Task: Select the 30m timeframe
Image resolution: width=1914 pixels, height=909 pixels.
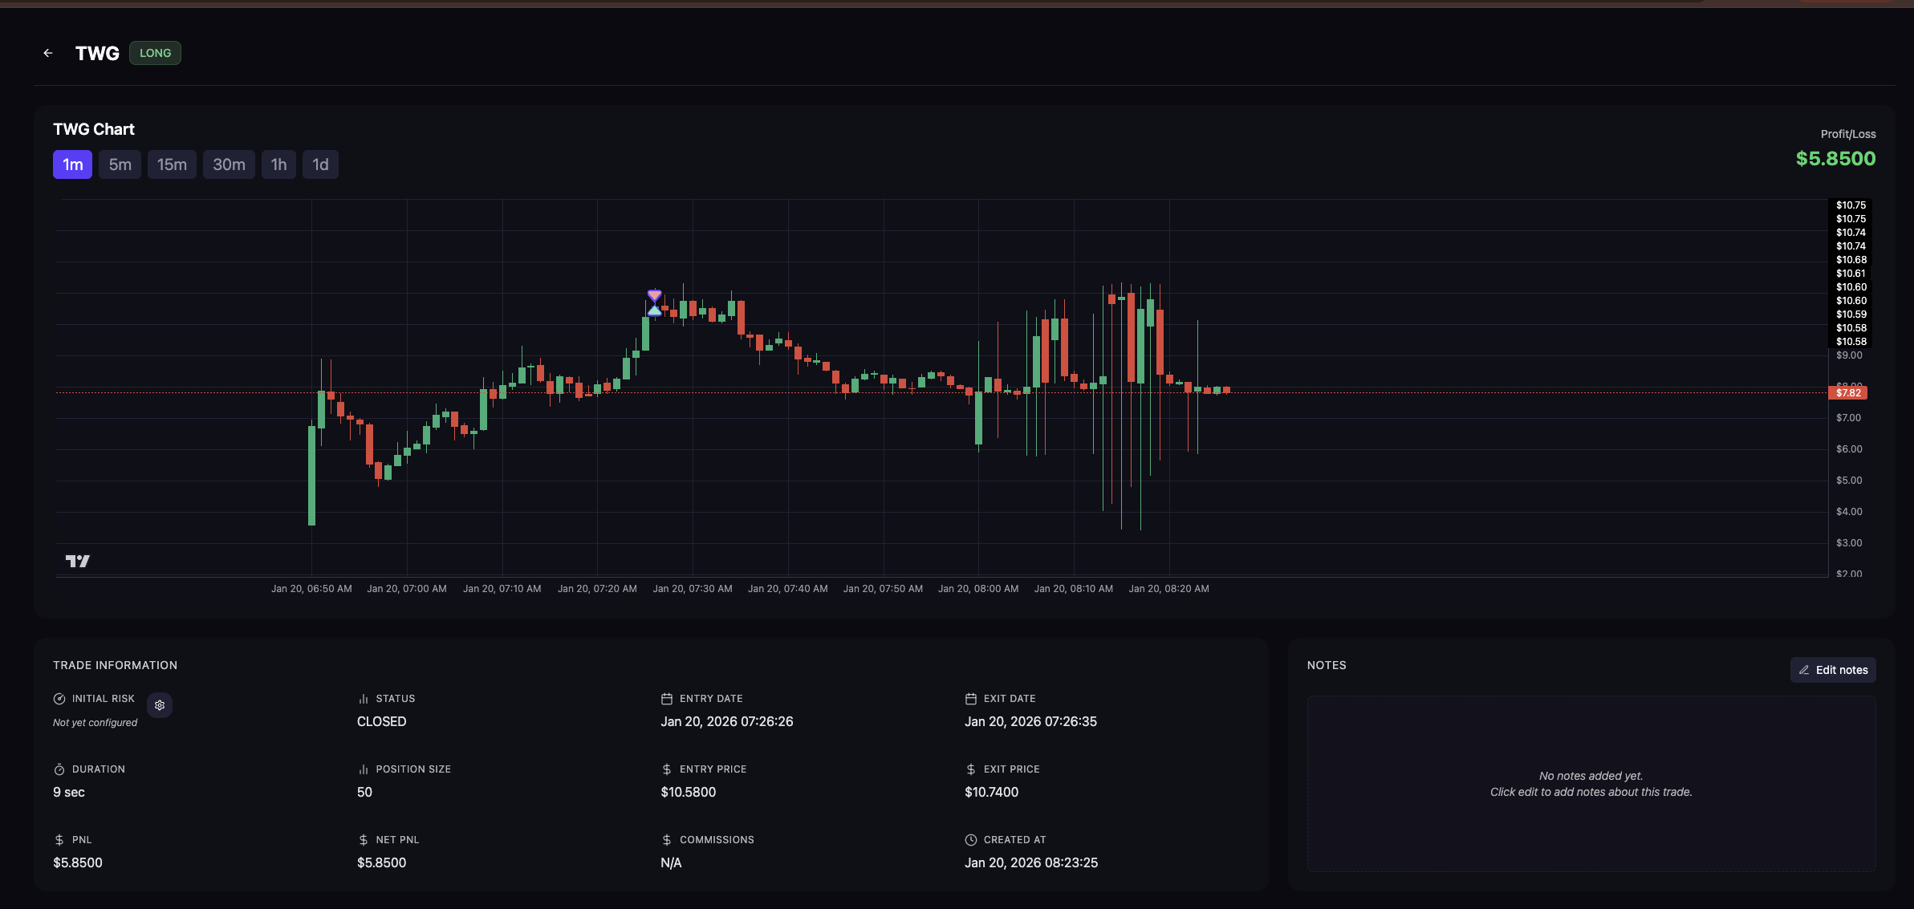Action: pyautogui.click(x=229, y=164)
